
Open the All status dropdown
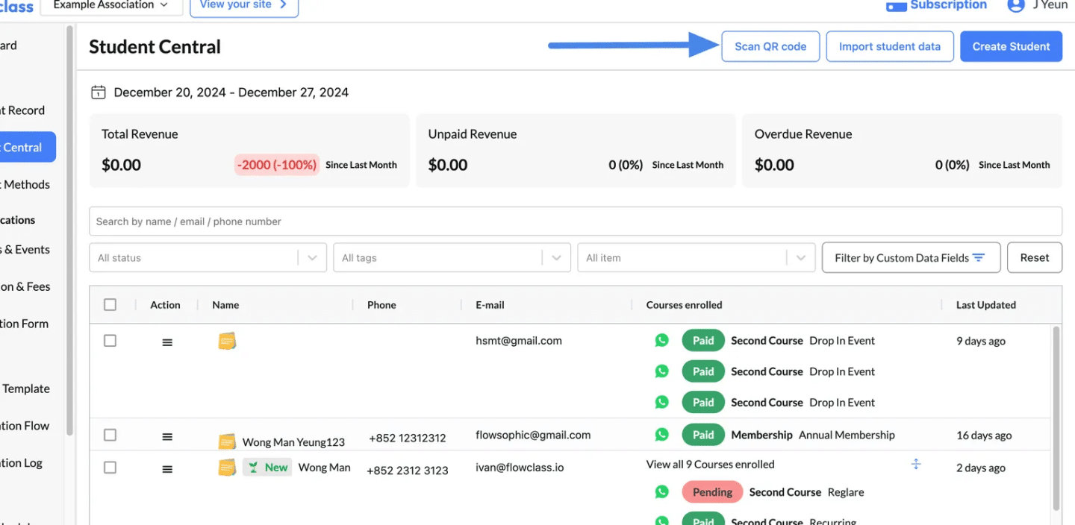click(x=208, y=257)
